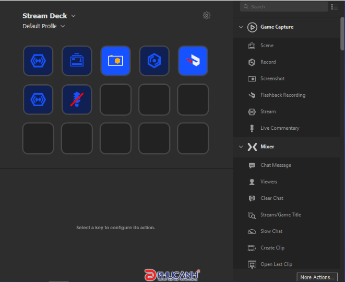The image size is (345, 282).
Task: Select the Stream key in the first key row
Action: tap(38, 61)
